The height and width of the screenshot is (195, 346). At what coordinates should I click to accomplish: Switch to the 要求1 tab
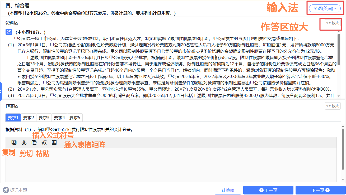coord(13,118)
